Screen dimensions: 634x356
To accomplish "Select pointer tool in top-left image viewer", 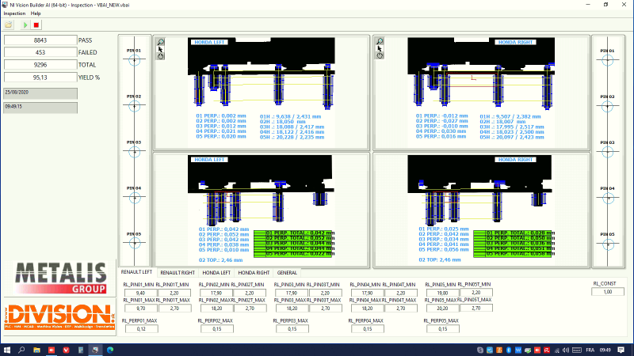I will coord(160,48).
